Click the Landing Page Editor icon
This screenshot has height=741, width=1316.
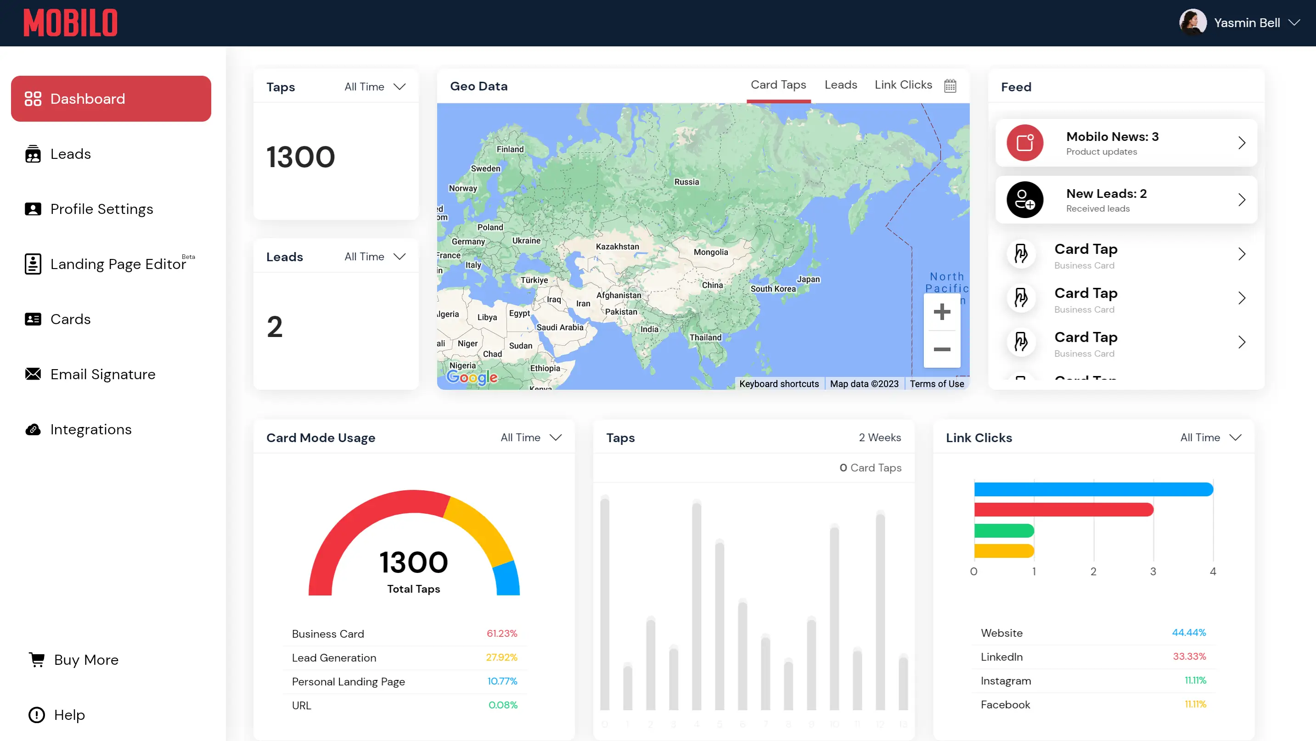[33, 264]
